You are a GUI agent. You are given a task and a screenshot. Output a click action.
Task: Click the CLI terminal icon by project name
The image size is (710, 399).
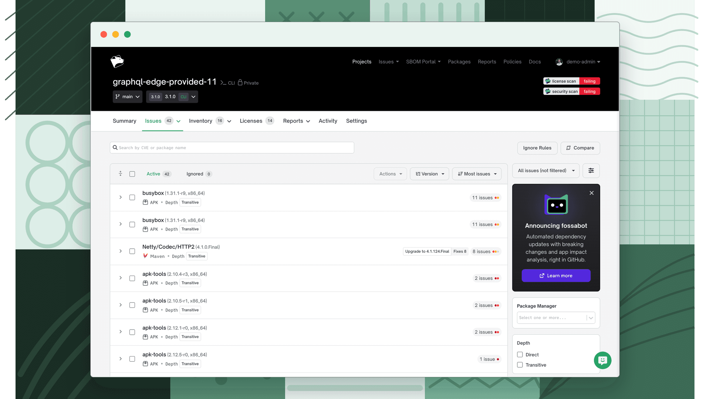pos(223,83)
